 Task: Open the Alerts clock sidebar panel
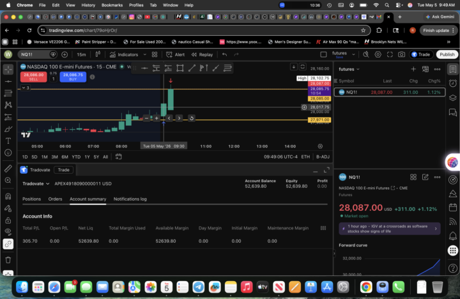453,83
